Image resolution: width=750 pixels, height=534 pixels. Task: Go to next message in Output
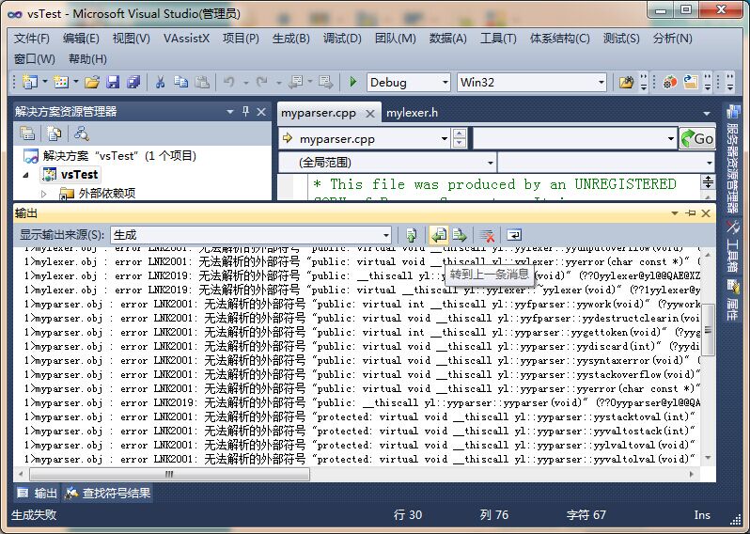point(460,235)
